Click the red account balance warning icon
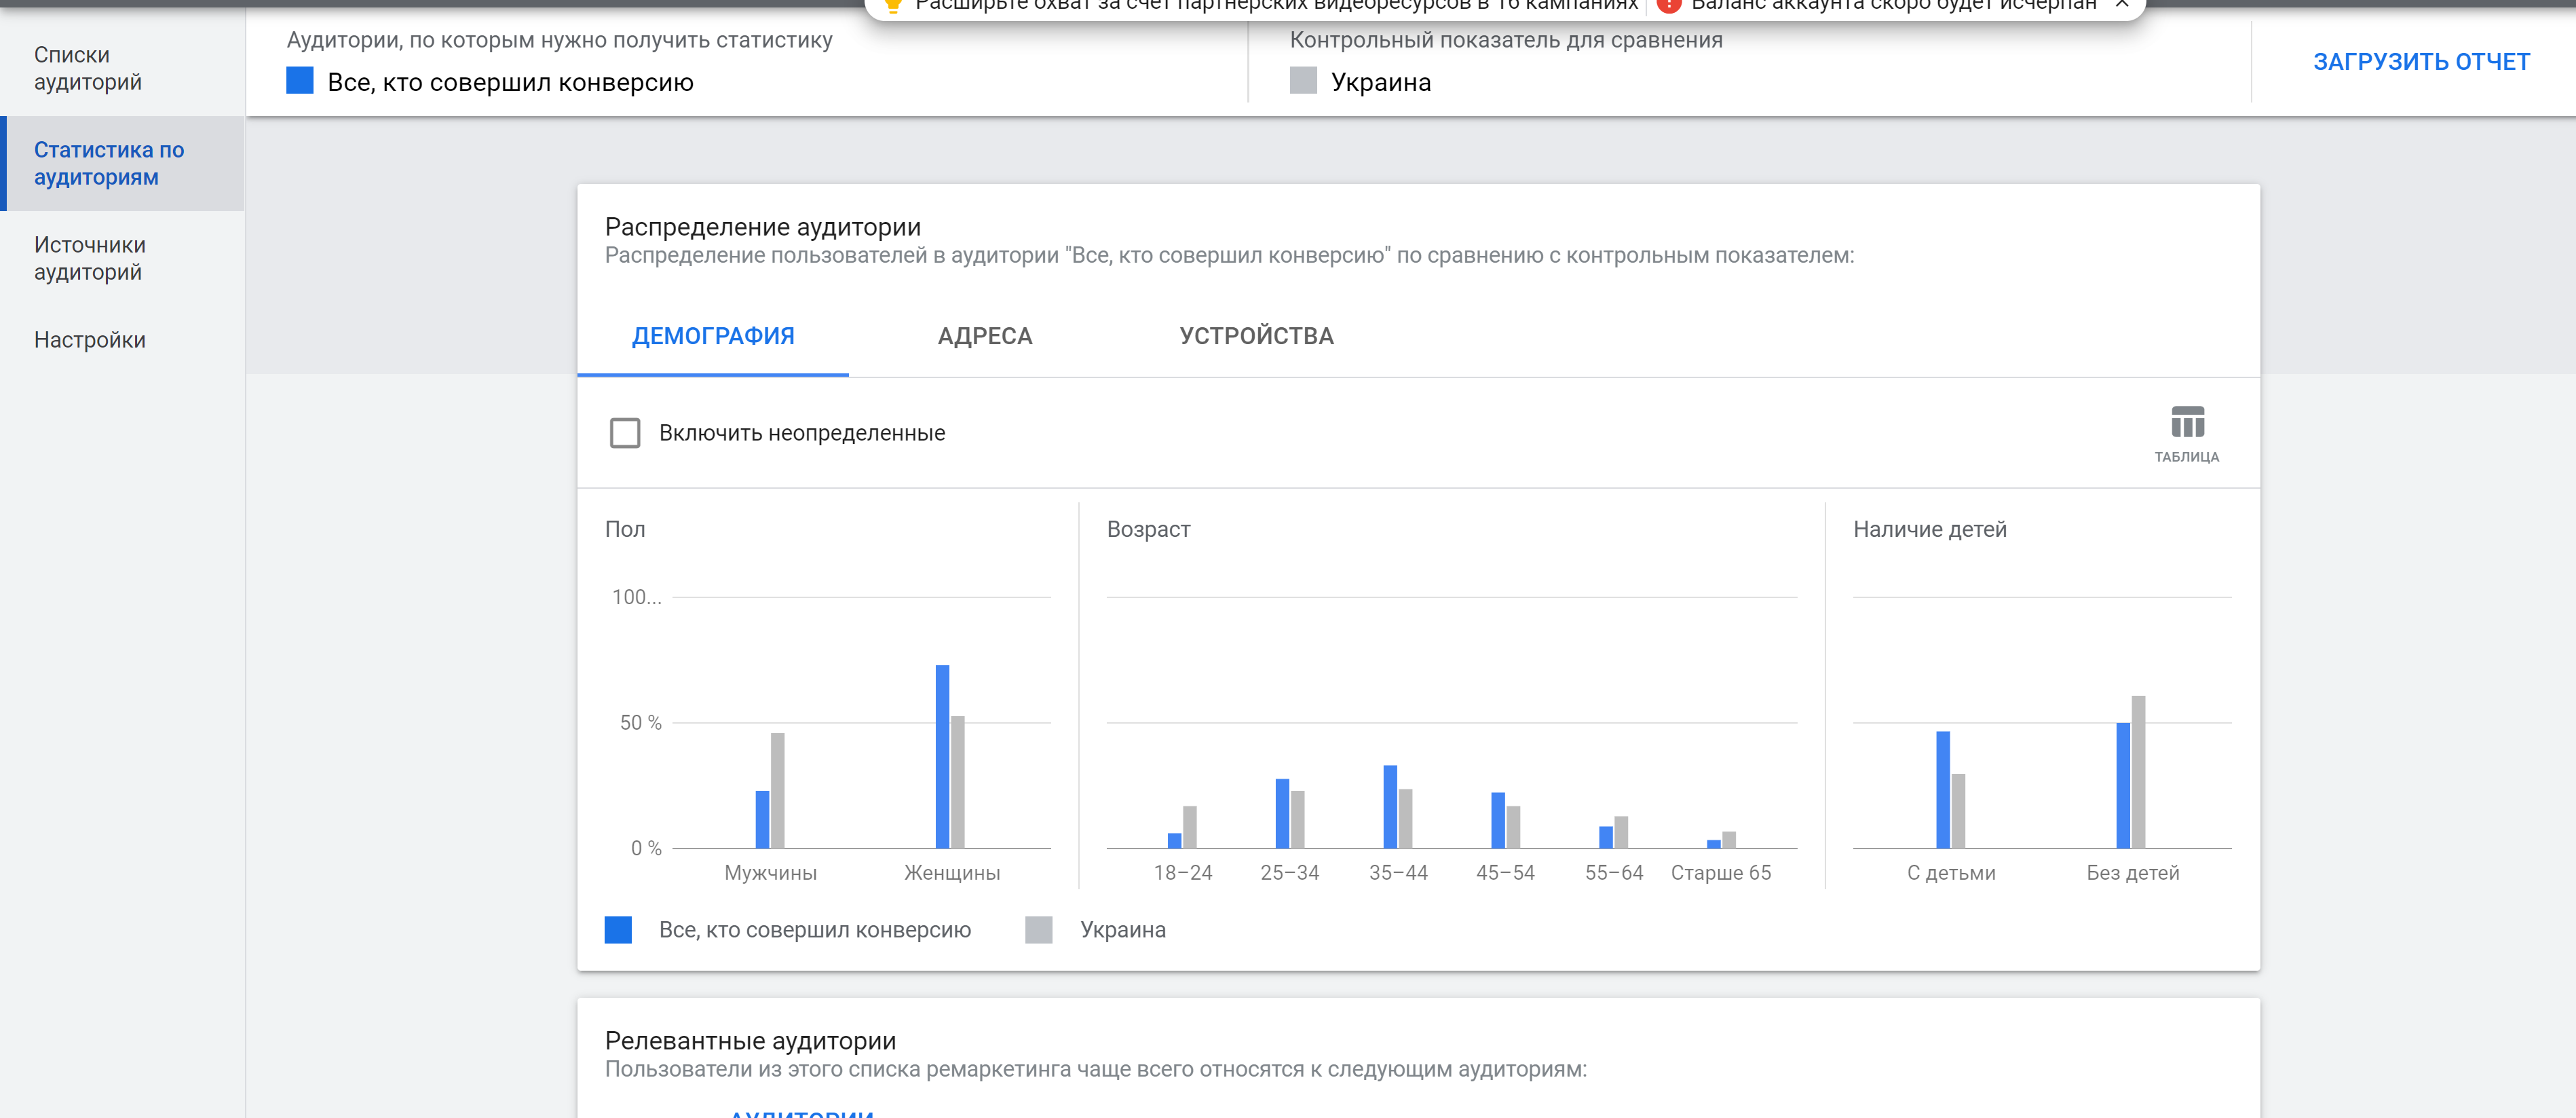Image resolution: width=2576 pixels, height=1118 pixels. coord(1668,5)
